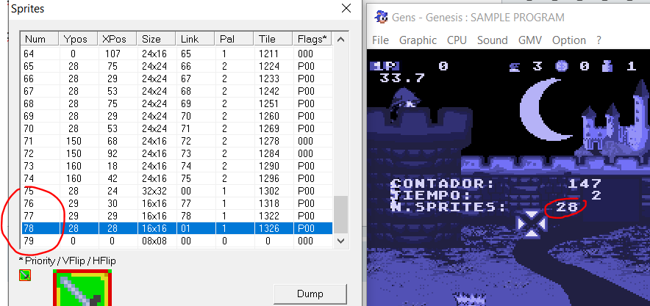The image size is (650, 306).
Task: Click the Gens application icon in title bar
Action: 380,17
